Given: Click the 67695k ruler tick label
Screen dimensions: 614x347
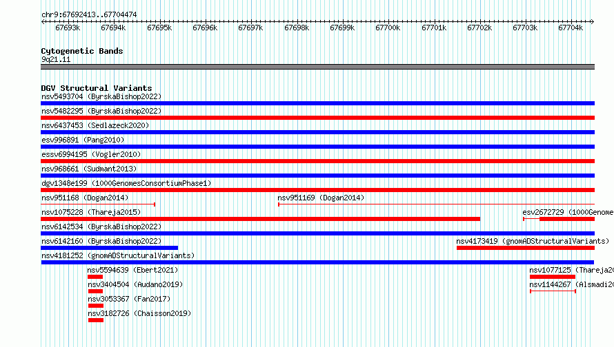Looking at the screenshot, I should [x=159, y=28].
